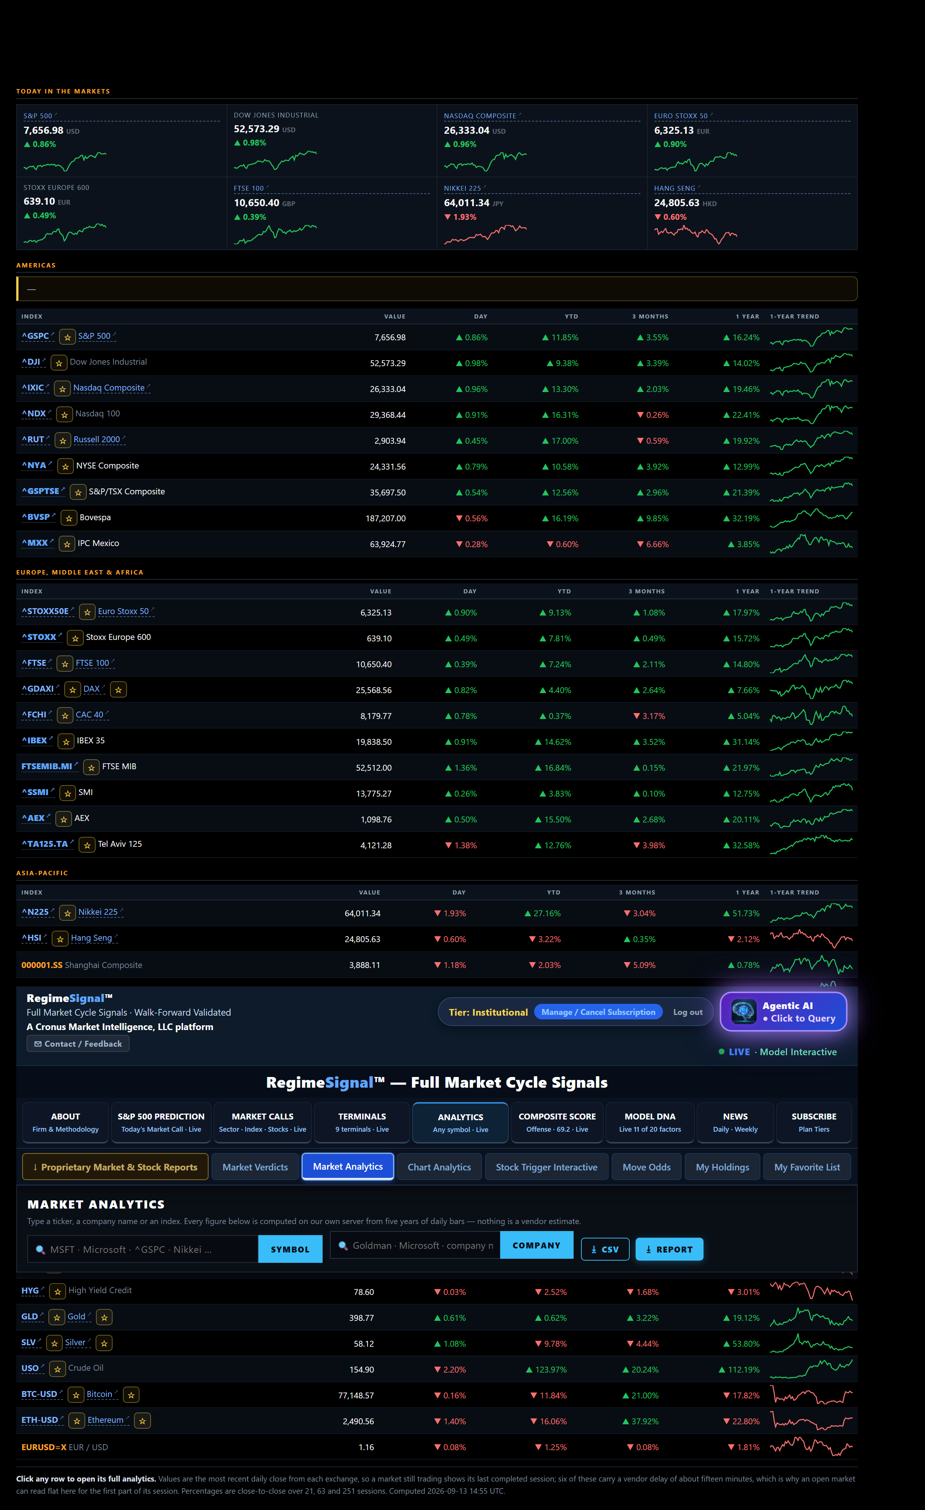Open the My Holdings tab
Viewport: 925px width, 1510px height.
tap(722, 1167)
